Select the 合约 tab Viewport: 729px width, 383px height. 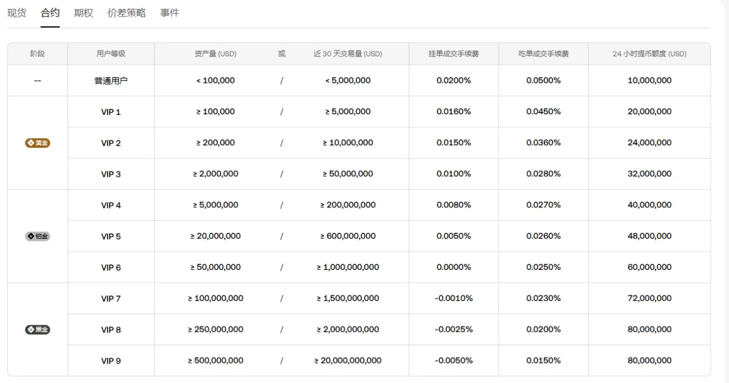[x=50, y=13]
